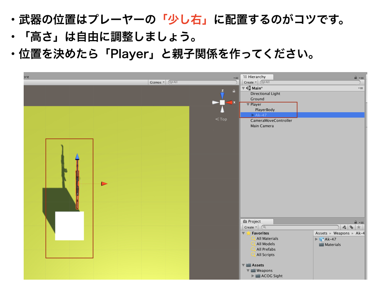Screen dimensions: 391x293
Task: Click the Assets folder icon in the tree
Action: (x=248, y=265)
